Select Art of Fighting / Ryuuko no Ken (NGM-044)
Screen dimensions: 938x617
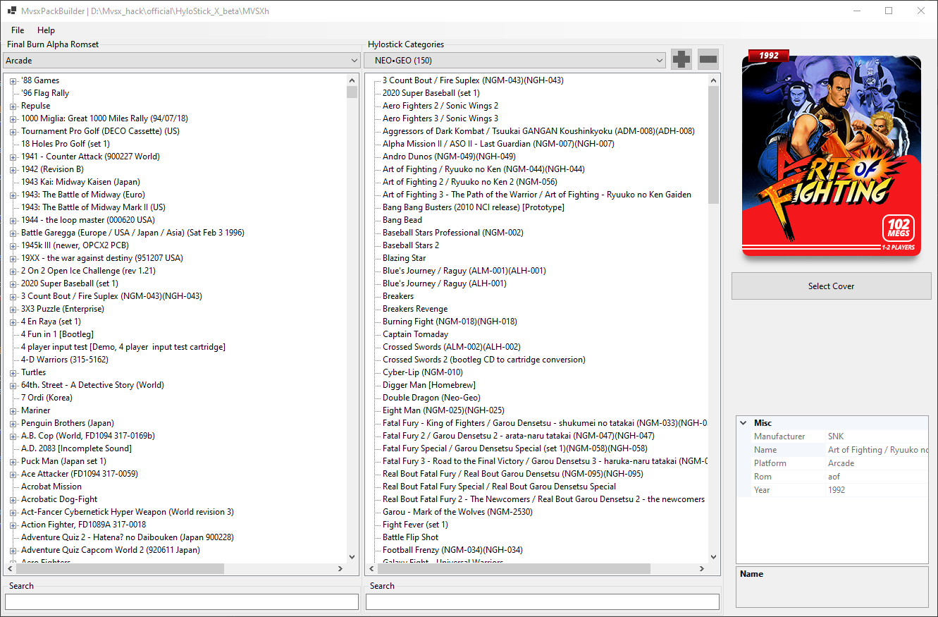[x=483, y=169]
